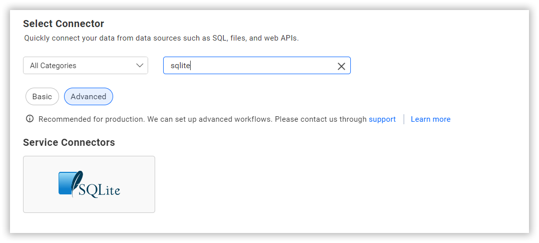Image resolution: width=539 pixels, height=243 pixels.
Task: Switch to the Basic connector mode
Action: 42,97
